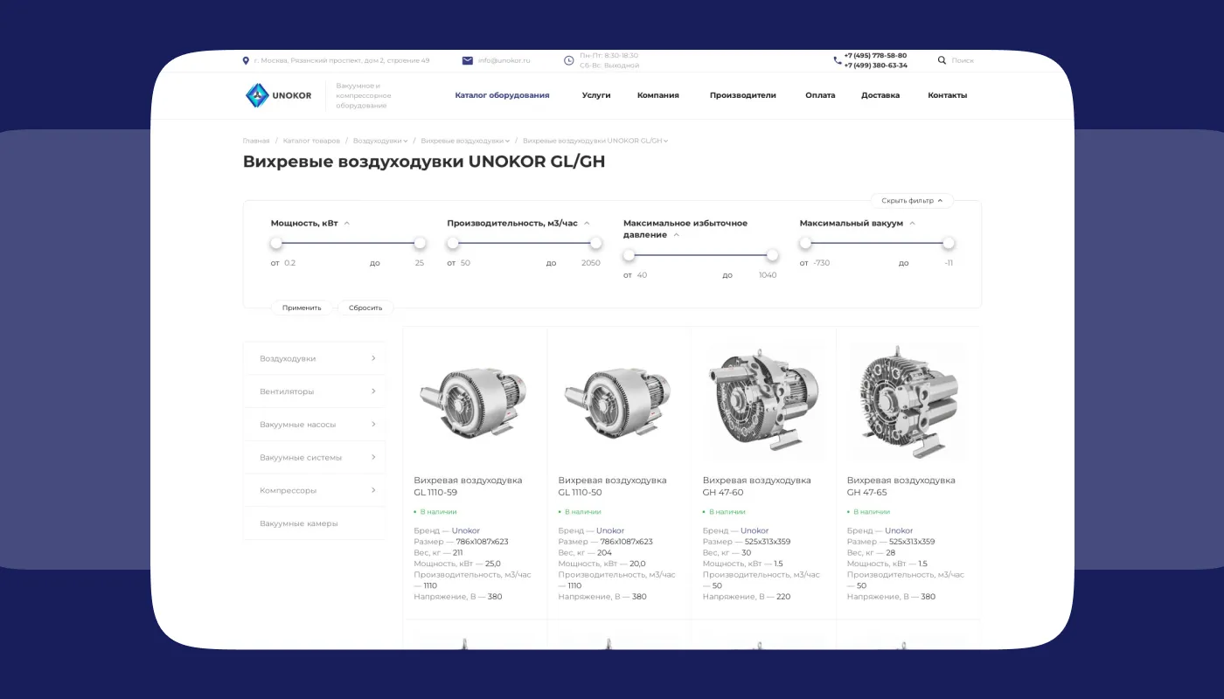Click the Применить filter button
The height and width of the screenshot is (699, 1224).
[x=302, y=308]
